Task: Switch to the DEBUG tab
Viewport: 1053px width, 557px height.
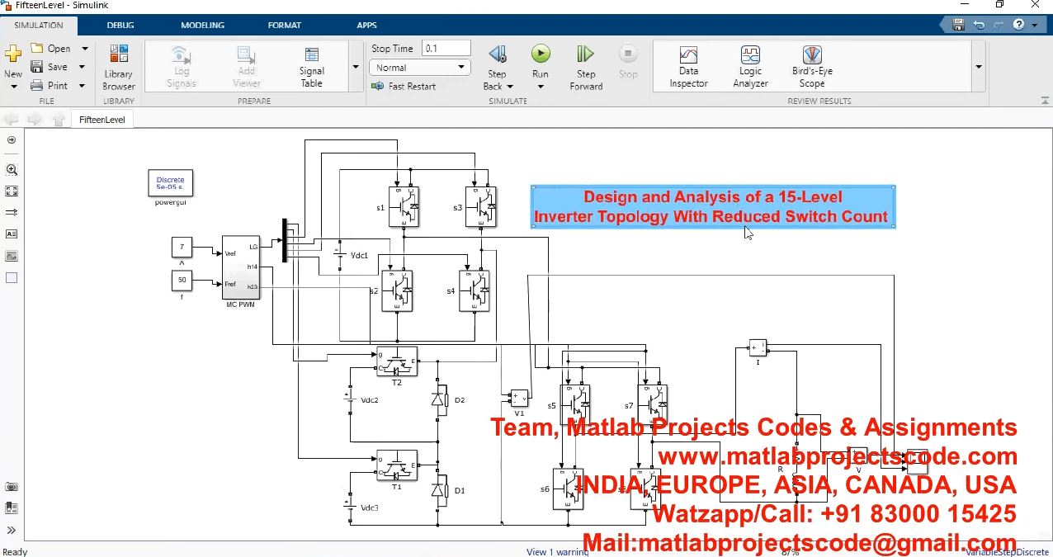Action: click(x=120, y=26)
